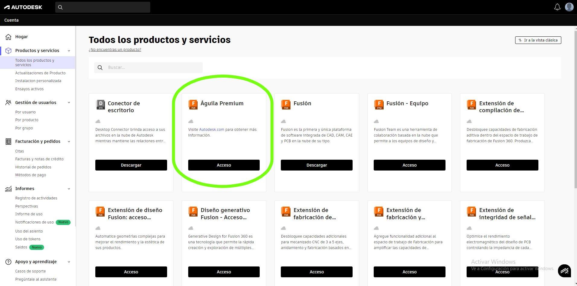Open Métodos de pago
The width and height of the screenshot is (577, 286).
pyautogui.click(x=31, y=175)
